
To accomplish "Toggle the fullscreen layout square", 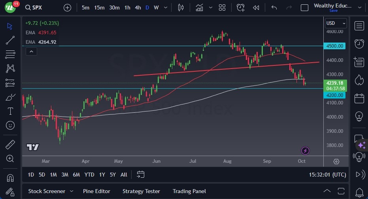I will (x=304, y=7).
